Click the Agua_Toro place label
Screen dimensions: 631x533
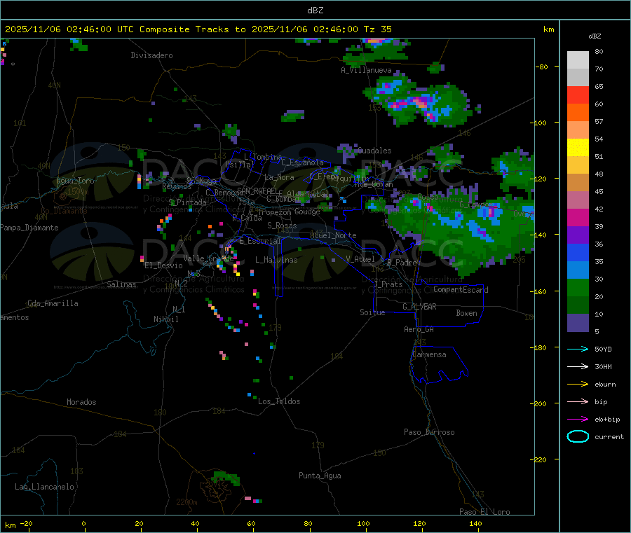point(75,181)
